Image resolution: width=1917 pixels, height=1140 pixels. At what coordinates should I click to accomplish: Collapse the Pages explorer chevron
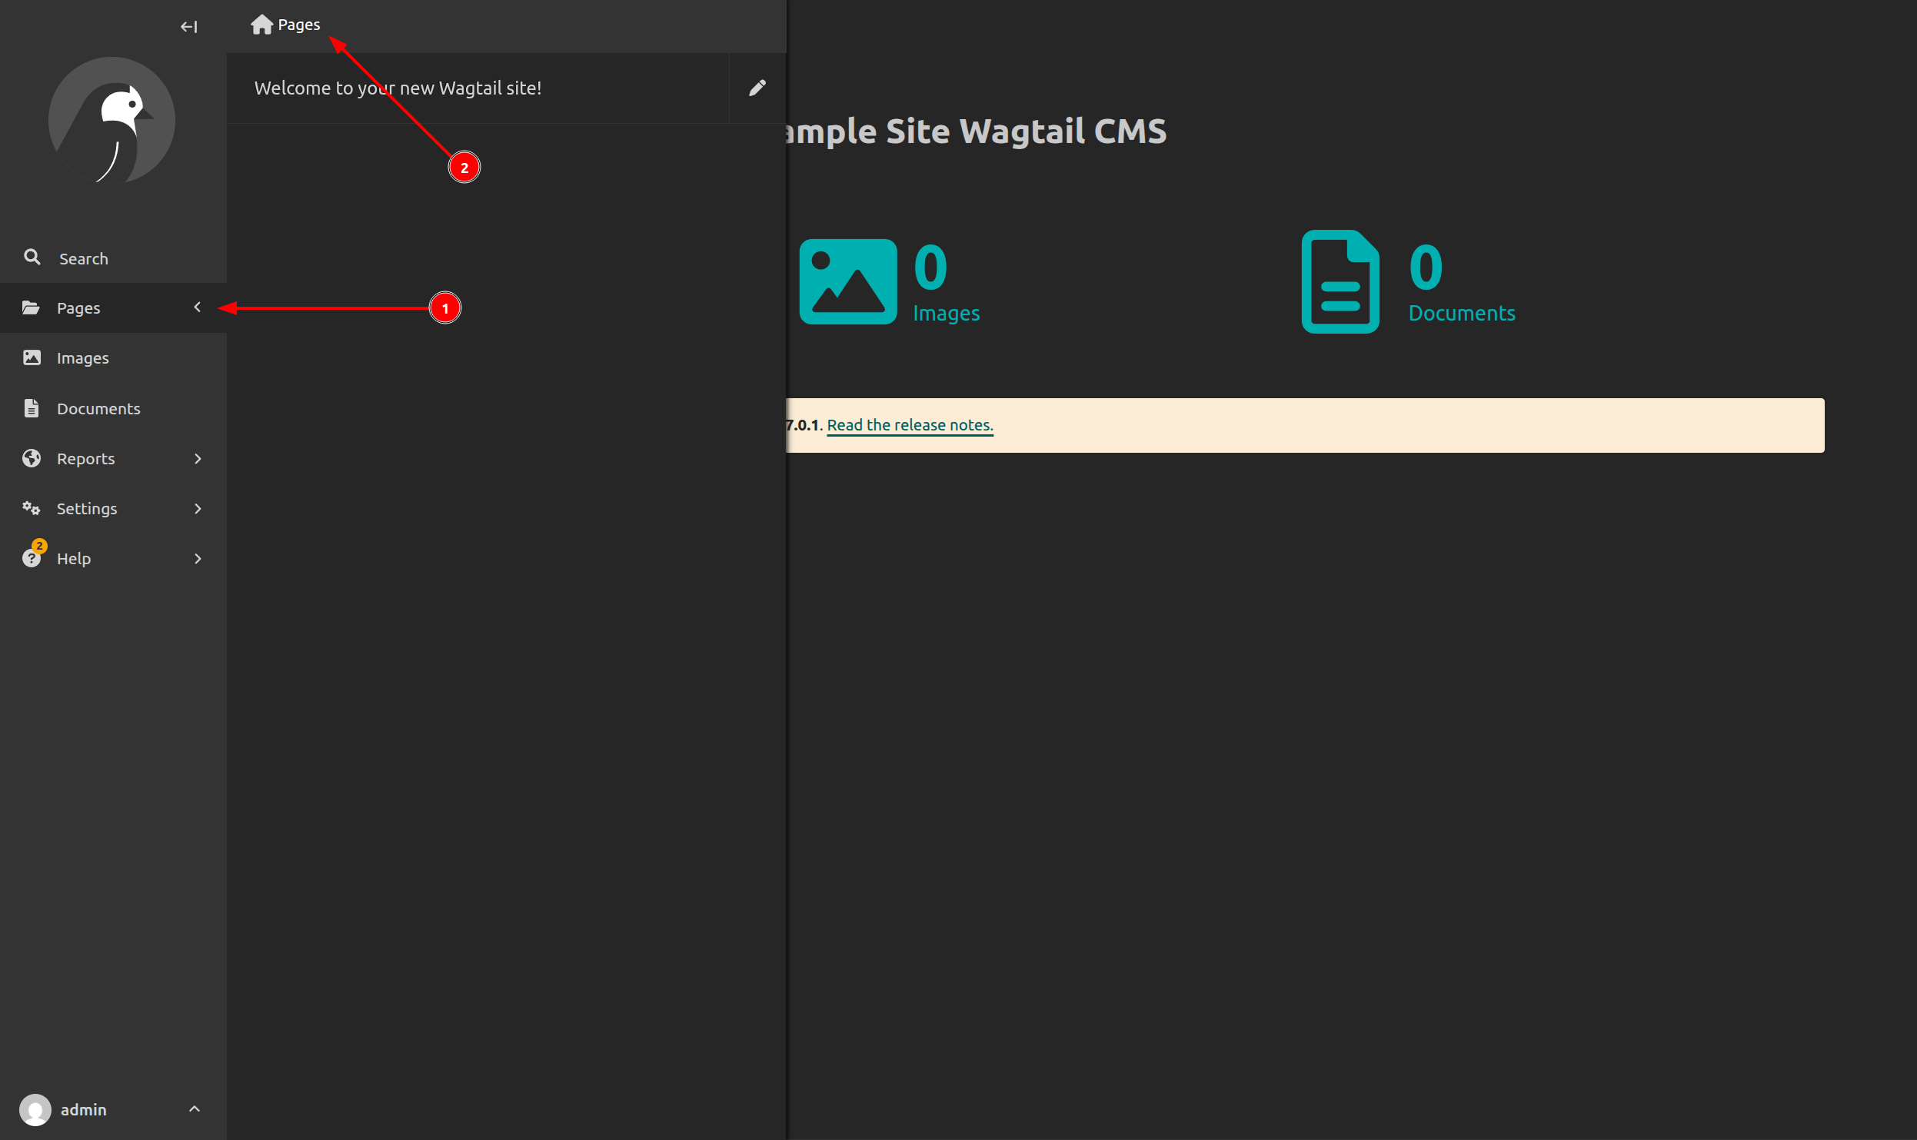(197, 307)
